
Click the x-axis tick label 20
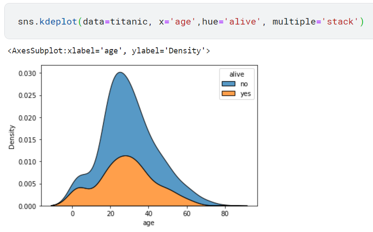pyautogui.click(x=111, y=213)
